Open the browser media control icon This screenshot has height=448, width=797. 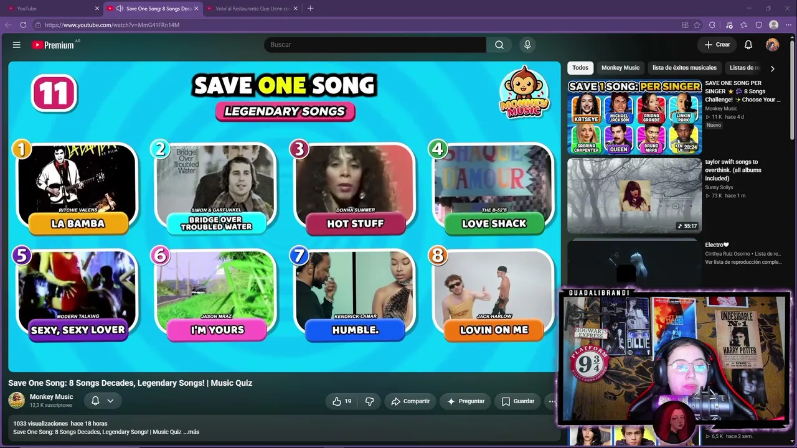coord(729,25)
